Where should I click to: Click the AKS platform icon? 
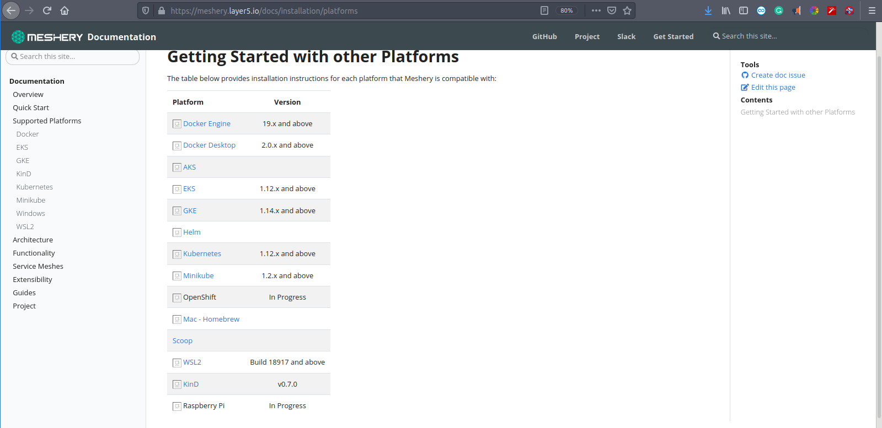point(177,167)
